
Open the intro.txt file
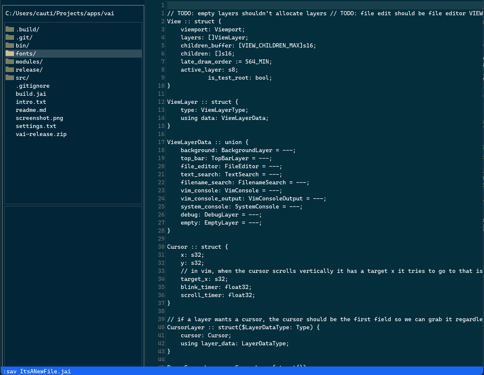coord(31,102)
